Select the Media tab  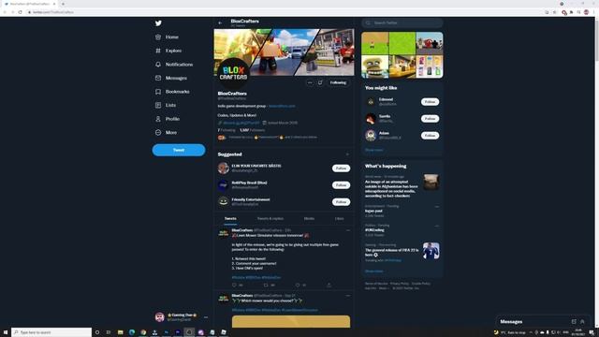point(309,218)
